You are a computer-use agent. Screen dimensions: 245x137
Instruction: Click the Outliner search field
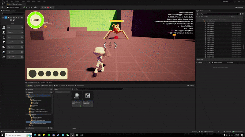click(x=220, y=14)
